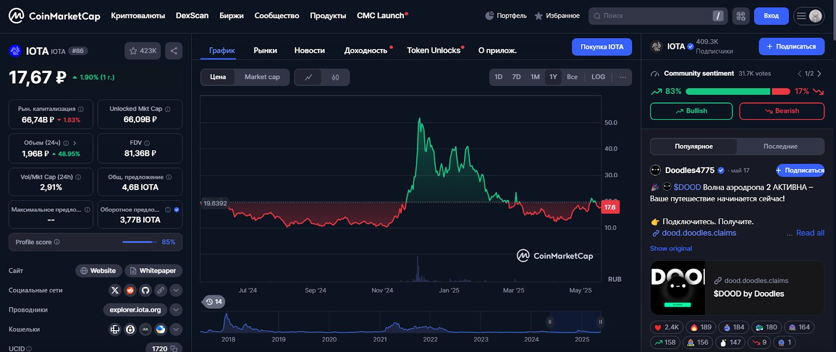Set chart range to 1D
The image size is (836, 352).
498,77
